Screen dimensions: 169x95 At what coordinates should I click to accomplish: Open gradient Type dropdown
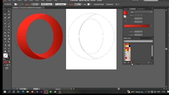click(143, 12)
